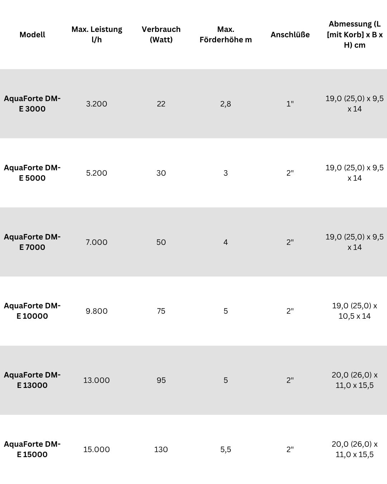The image size is (387, 484).
Task: Click the Verbrauch (Watt) column header
Action: (161, 34)
